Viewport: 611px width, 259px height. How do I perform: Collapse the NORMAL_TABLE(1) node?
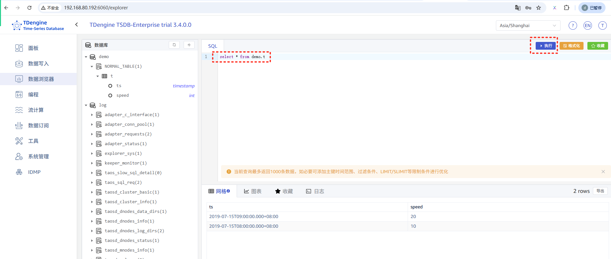(x=92, y=66)
